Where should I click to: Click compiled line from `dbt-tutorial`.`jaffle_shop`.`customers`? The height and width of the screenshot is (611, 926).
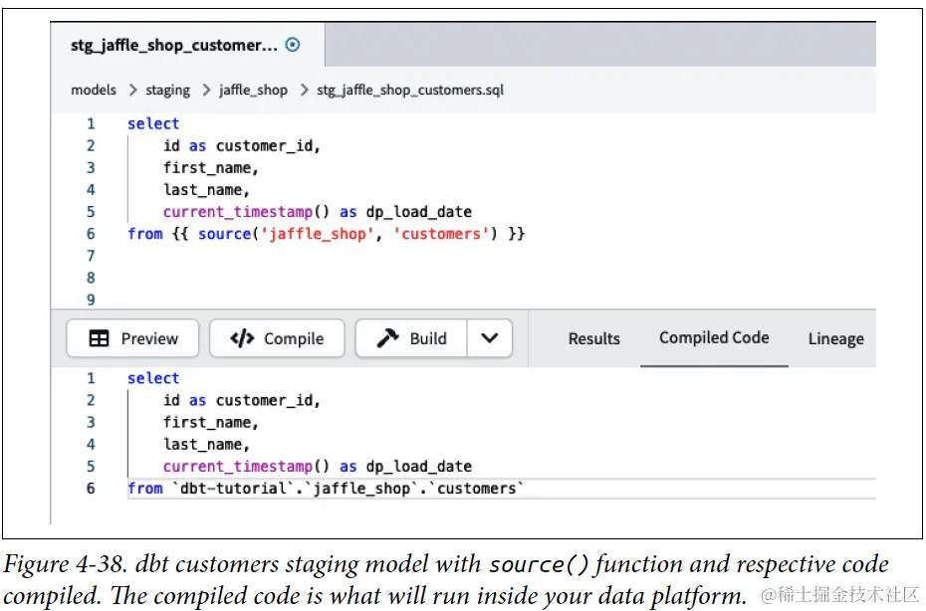[x=326, y=489]
